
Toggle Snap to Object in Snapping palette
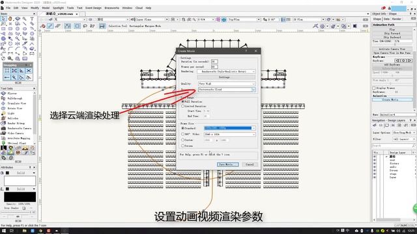coord(14,71)
